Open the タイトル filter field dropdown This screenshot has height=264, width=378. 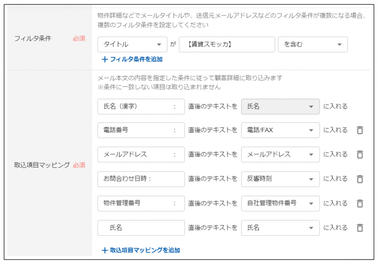coord(133,44)
